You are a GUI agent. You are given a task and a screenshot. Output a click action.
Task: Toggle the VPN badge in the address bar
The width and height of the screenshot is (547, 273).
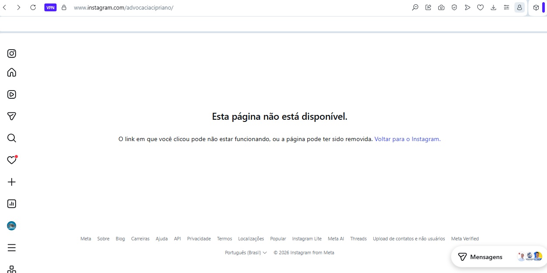click(50, 7)
